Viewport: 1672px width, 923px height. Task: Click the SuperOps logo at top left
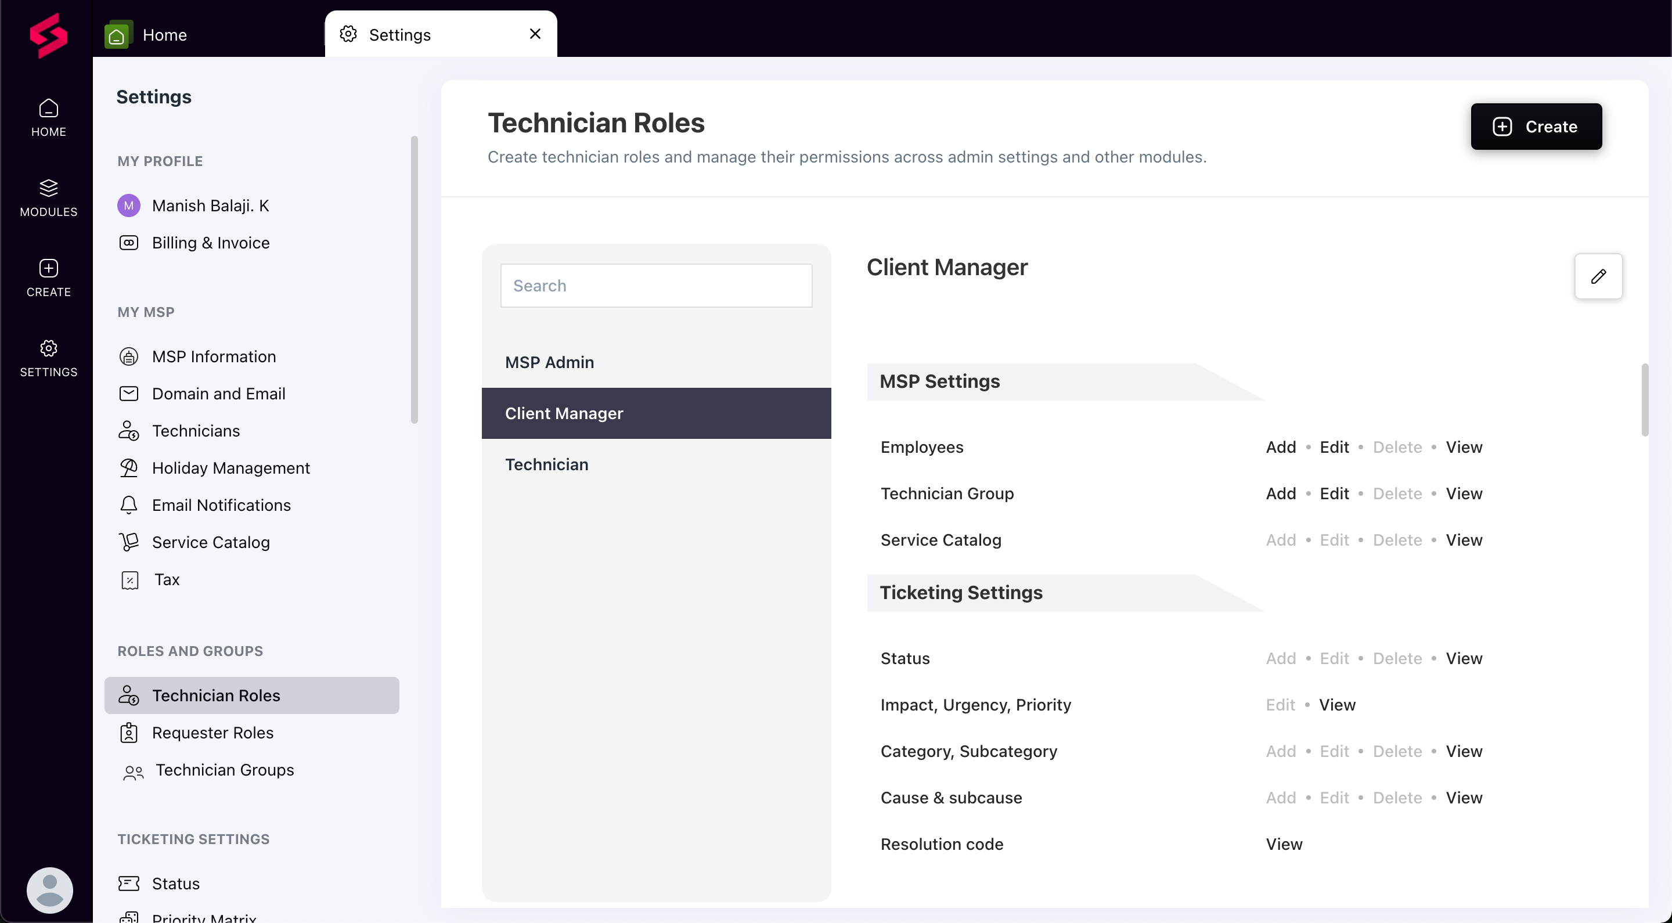point(48,35)
